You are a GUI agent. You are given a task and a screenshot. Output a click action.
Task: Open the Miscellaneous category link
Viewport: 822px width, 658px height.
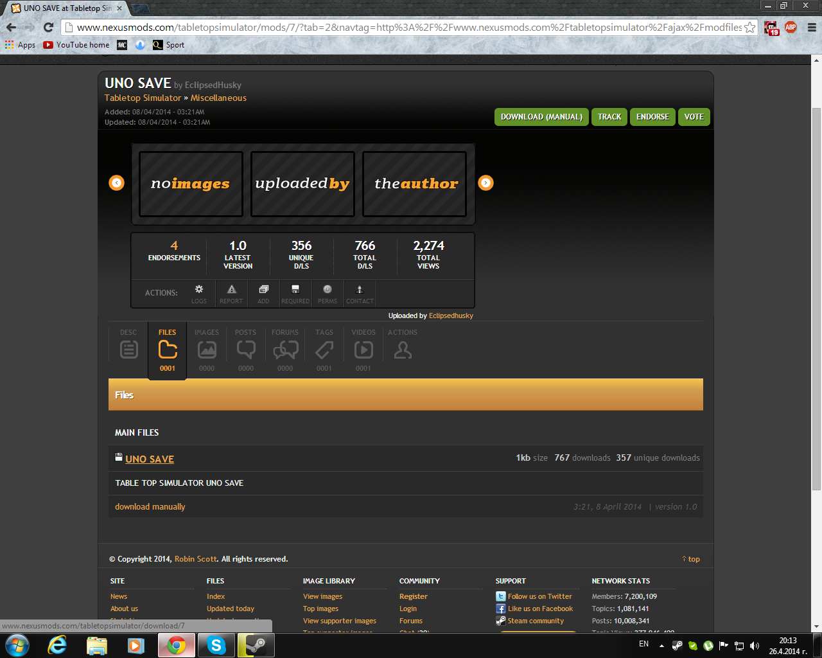tap(218, 98)
